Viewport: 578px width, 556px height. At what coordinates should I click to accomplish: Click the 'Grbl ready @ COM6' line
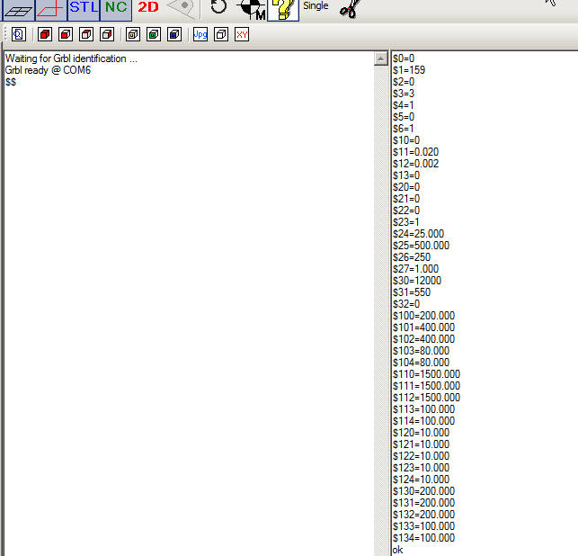[48, 70]
